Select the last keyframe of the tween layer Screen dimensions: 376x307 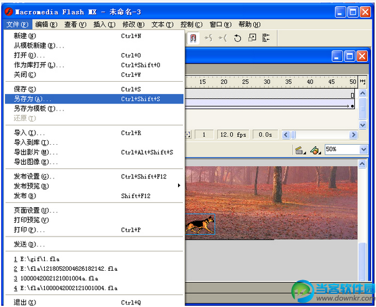pyautogui.click(x=352, y=106)
